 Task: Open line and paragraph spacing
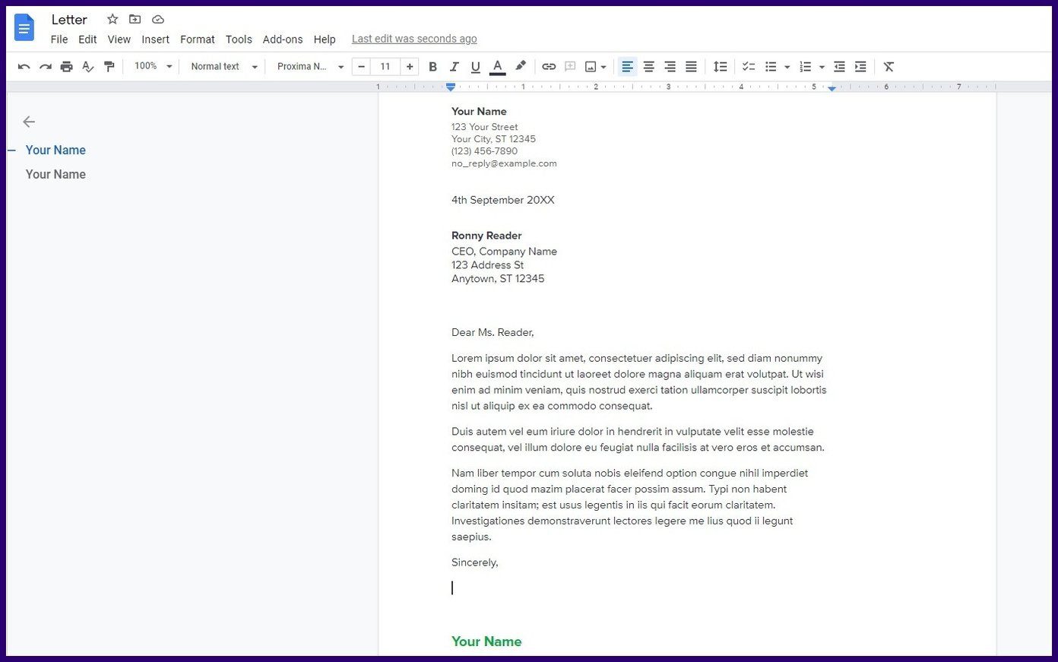pos(721,67)
